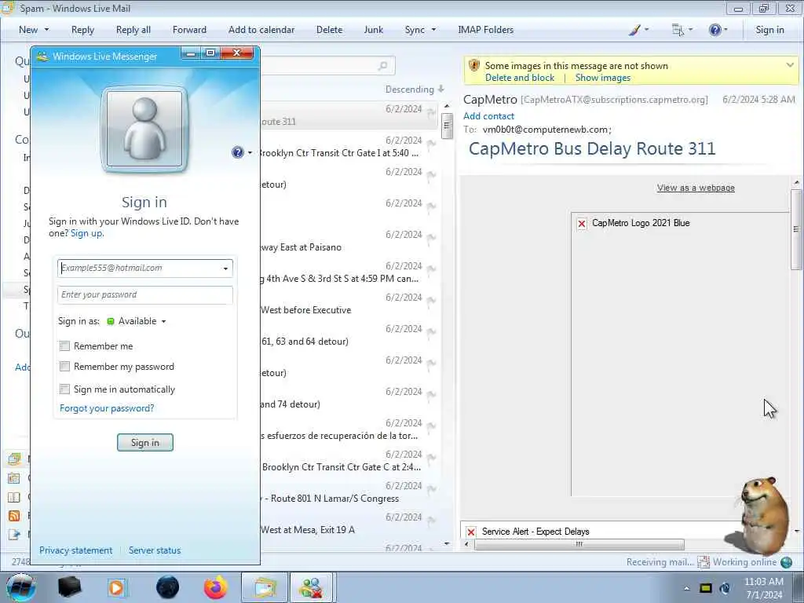Enable the Remember me checkbox

[x=64, y=346]
